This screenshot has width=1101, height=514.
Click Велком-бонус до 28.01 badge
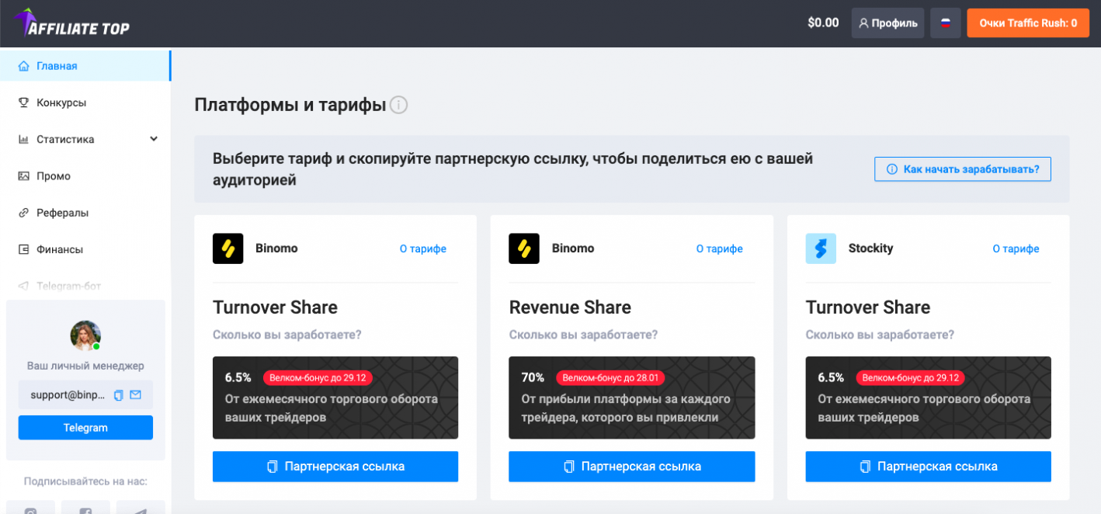click(610, 378)
